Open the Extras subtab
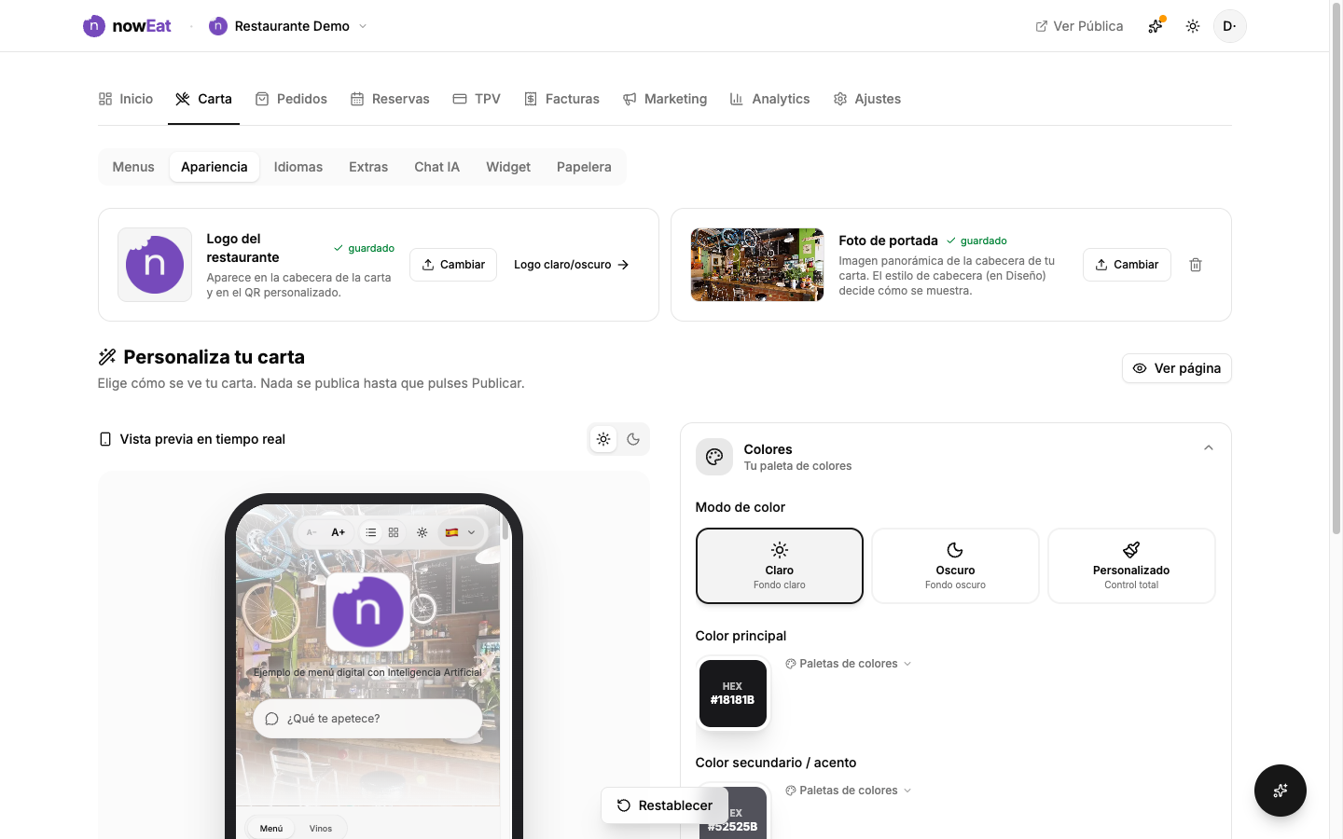The width and height of the screenshot is (1343, 839). click(368, 167)
